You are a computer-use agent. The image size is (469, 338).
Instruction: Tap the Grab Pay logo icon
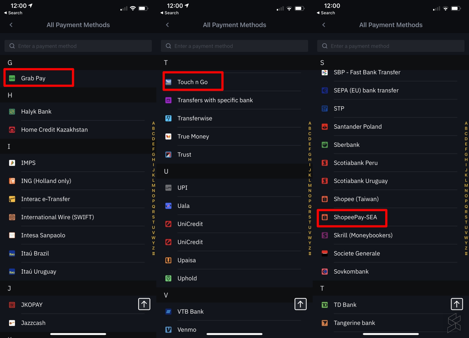[x=12, y=78]
